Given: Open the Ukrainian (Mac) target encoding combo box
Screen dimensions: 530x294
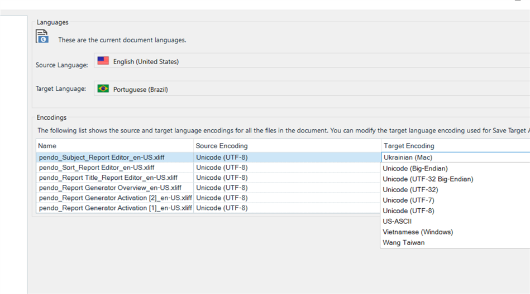Looking at the screenshot, I should click(455, 158).
